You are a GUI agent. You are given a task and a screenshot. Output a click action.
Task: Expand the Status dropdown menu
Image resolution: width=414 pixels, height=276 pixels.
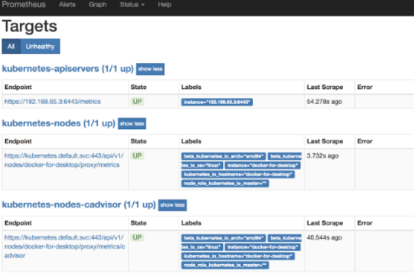coord(132,5)
